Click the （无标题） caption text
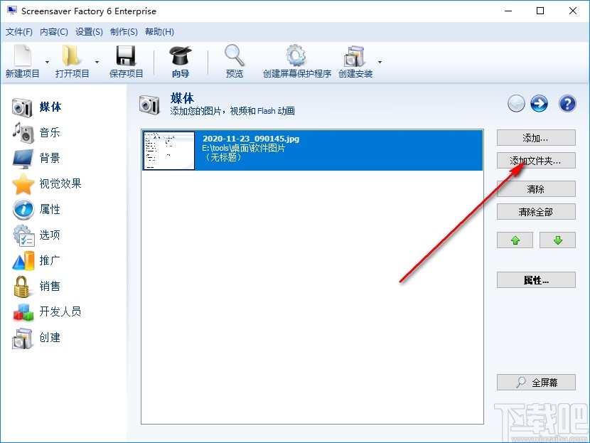Image resolution: width=590 pixels, height=443 pixels. (223, 157)
